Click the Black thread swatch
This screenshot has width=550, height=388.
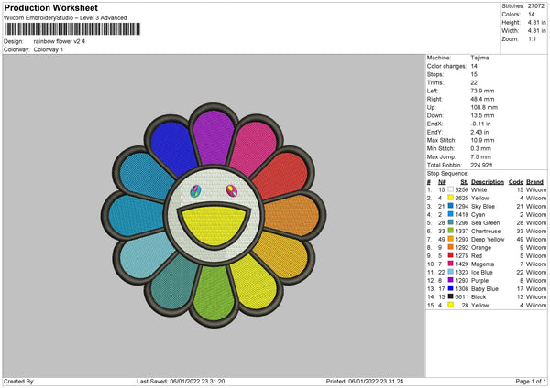tap(450, 296)
